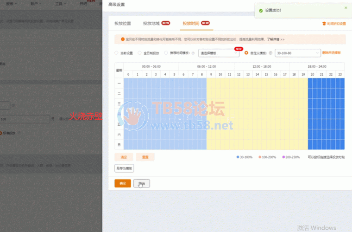Click the 时间折扣设置 graduation cap icon
The height and width of the screenshot is (232, 352).
tap(323, 23)
